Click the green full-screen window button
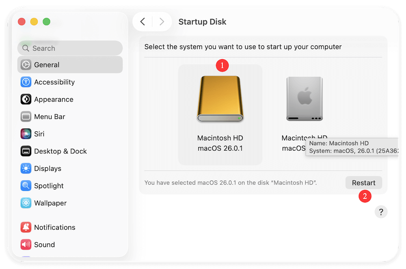Image resolution: width=406 pixels, height=269 pixels. 46,22
